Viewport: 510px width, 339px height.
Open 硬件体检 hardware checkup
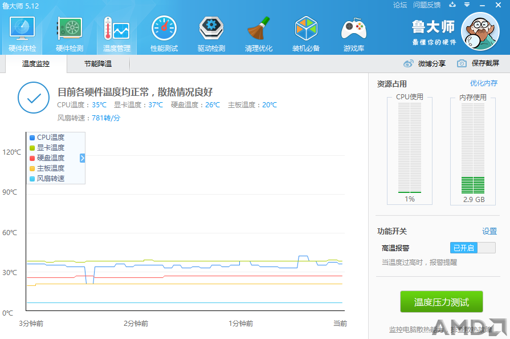pyautogui.click(x=22, y=34)
